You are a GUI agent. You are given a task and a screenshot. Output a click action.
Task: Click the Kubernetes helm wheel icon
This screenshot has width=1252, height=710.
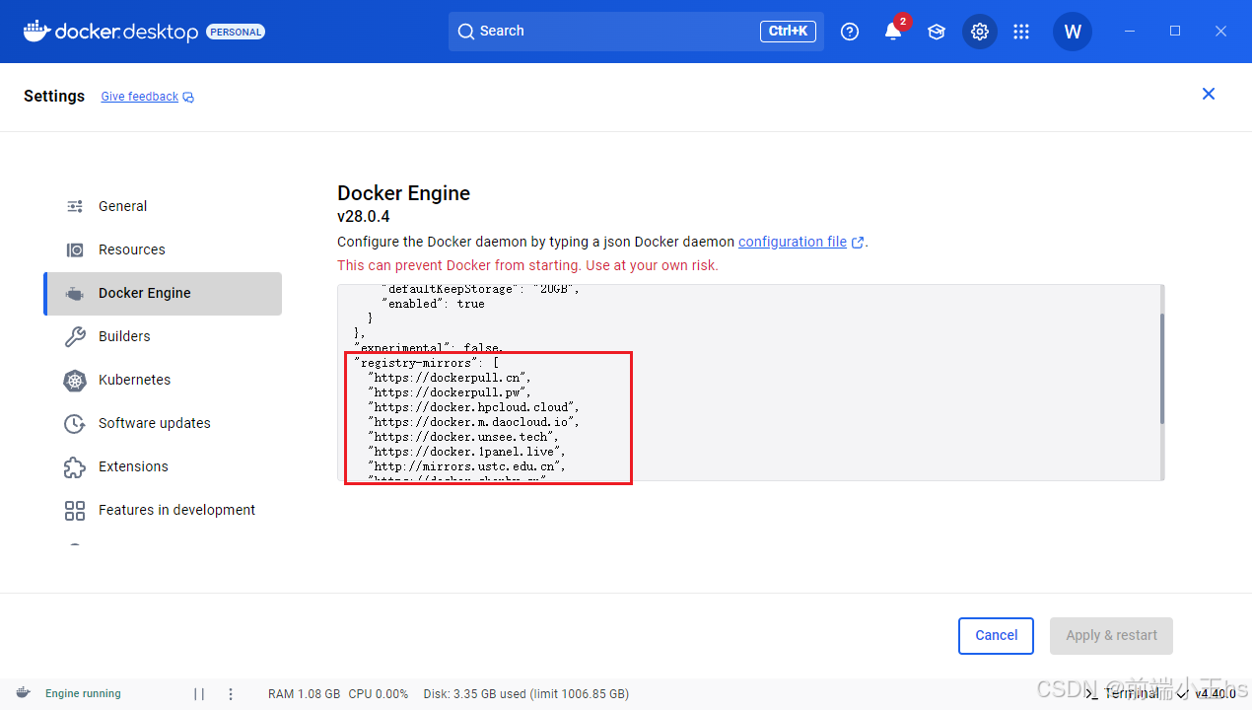tap(75, 380)
